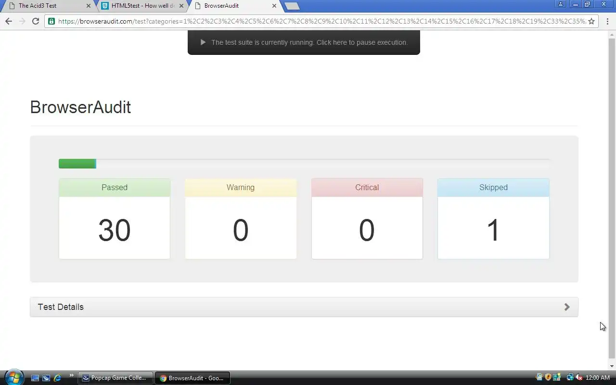Viewport: 616px width, 385px height.
Task: Close the BrowserAudit tab
Action: 274,6
